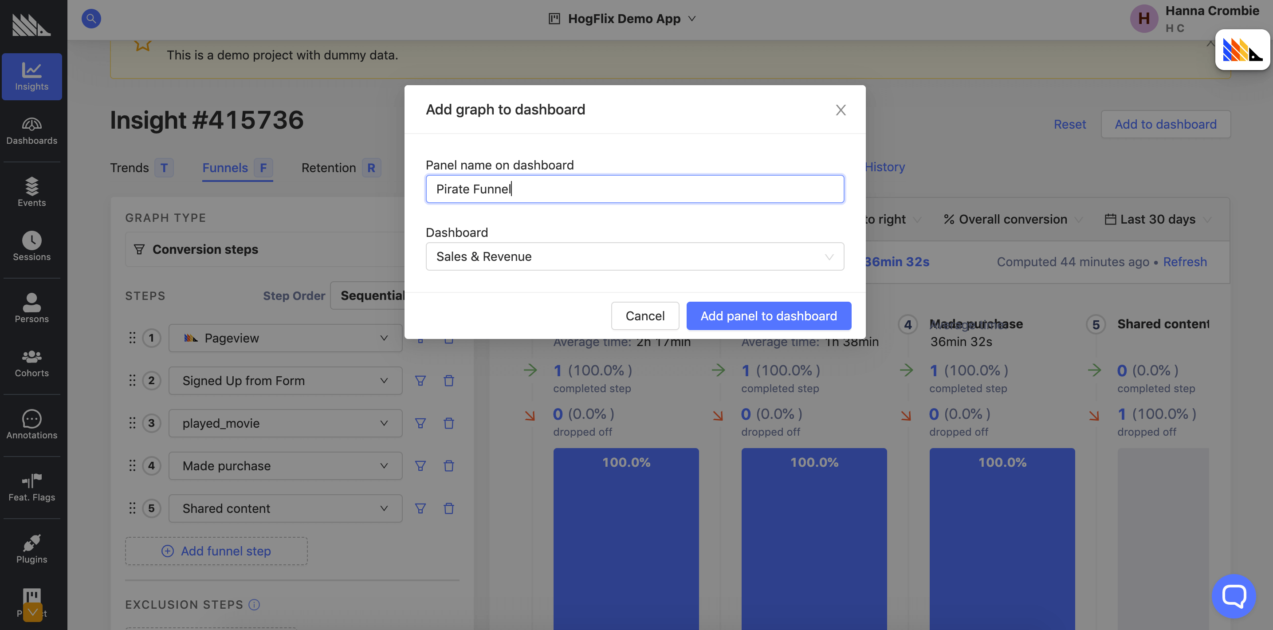Click the search magnifier icon

tap(91, 19)
